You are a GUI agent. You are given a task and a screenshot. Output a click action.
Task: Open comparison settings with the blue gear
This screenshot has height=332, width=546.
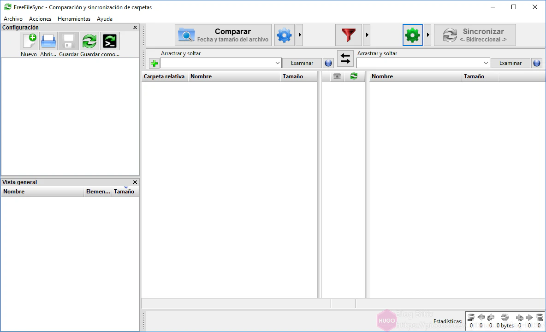pyautogui.click(x=284, y=35)
